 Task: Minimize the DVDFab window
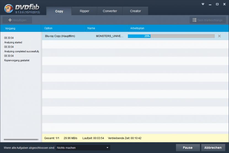click(x=210, y=4)
